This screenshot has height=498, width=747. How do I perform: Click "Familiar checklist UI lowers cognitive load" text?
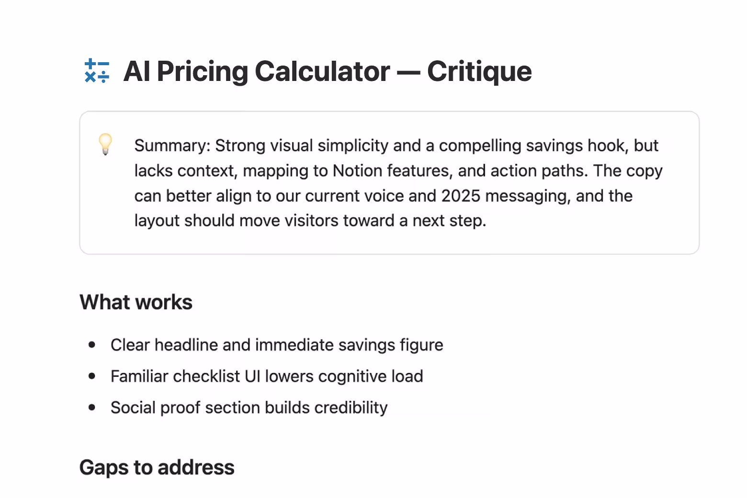pos(267,376)
